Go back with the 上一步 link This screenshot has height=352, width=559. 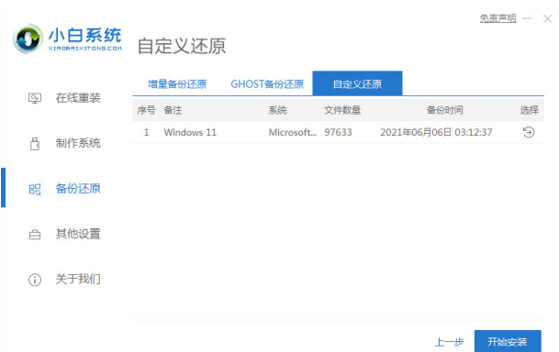pyautogui.click(x=449, y=342)
